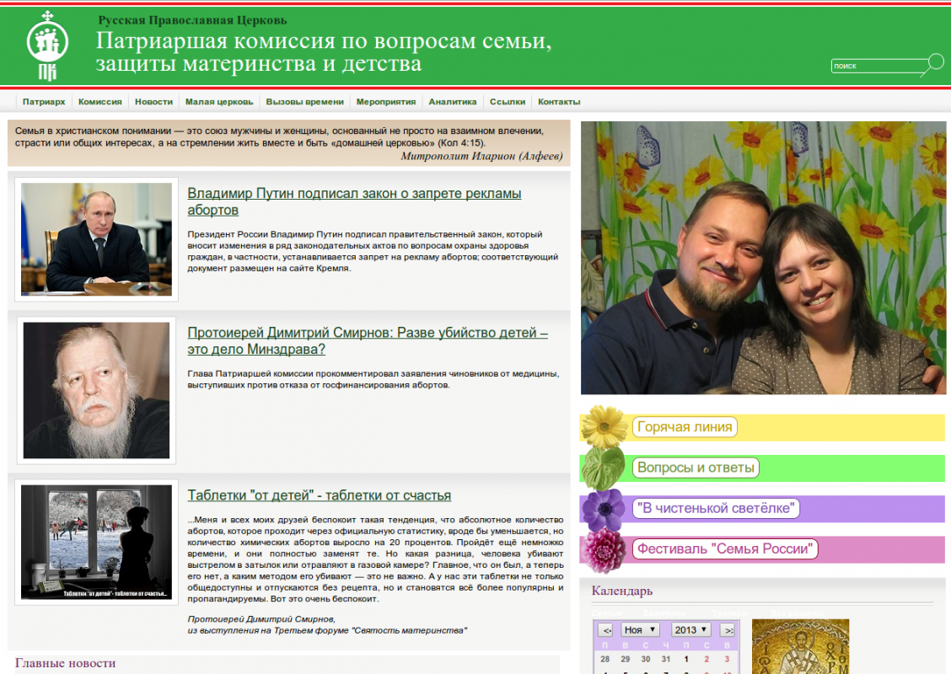The image size is (951, 674).
Task: Click into the поиск search field
Action: (877, 66)
